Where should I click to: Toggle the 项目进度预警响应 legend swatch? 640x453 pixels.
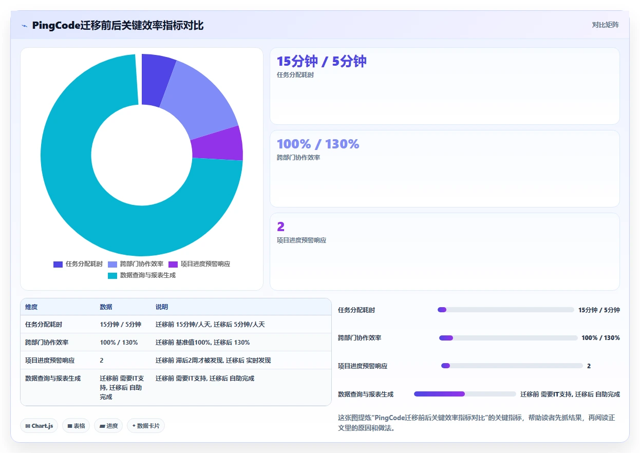point(173,264)
